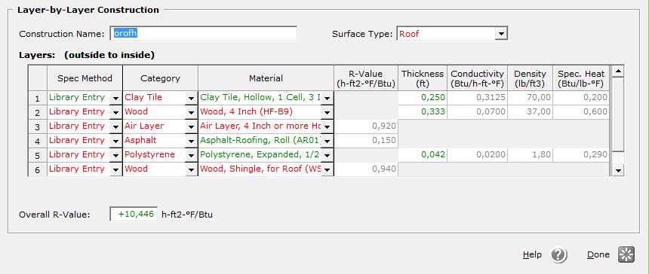The height and width of the screenshot is (274, 649).
Task: Click the Thickness (ft) column header
Action: pos(423,78)
